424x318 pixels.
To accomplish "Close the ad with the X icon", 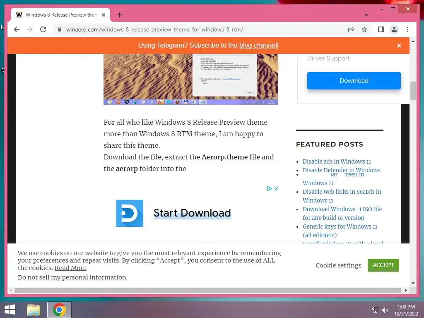I will click(x=276, y=188).
